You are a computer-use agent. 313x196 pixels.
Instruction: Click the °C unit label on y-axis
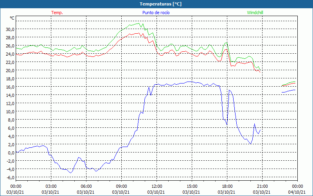coord(12,18)
